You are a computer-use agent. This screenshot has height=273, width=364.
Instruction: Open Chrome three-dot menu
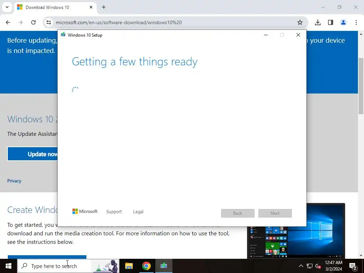pos(356,22)
